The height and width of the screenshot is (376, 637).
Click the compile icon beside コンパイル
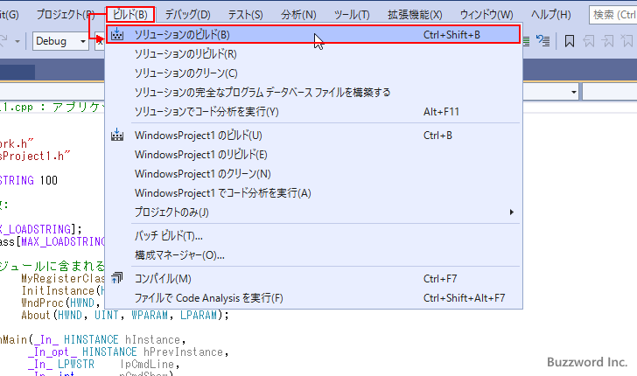click(x=117, y=279)
